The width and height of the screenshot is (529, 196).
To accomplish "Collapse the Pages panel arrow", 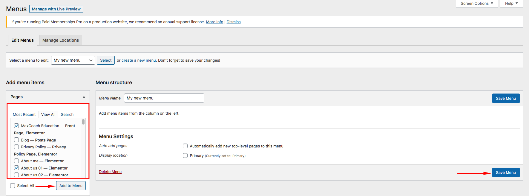I will (x=84, y=97).
